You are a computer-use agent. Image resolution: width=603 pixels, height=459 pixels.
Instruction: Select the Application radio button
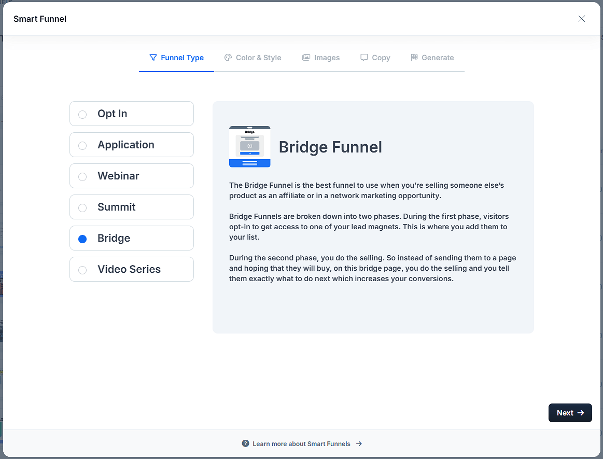[82, 145]
